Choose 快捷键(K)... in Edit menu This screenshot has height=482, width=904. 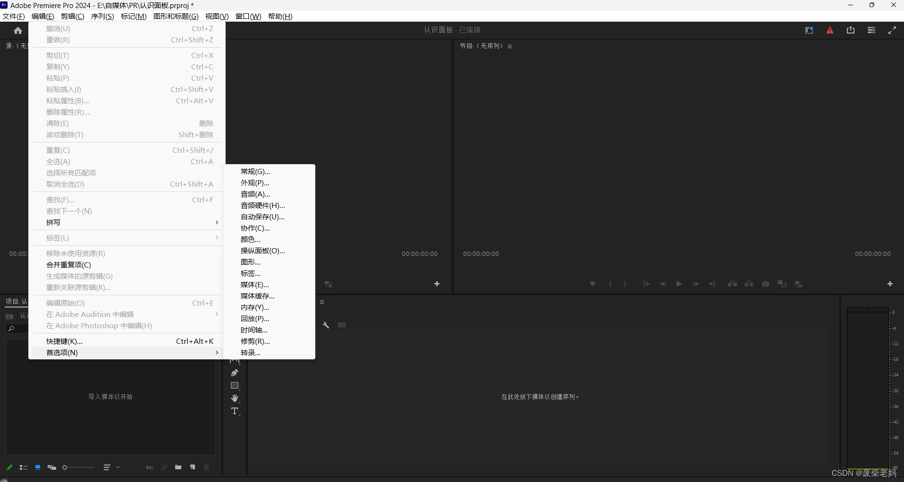(x=127, y=341)
